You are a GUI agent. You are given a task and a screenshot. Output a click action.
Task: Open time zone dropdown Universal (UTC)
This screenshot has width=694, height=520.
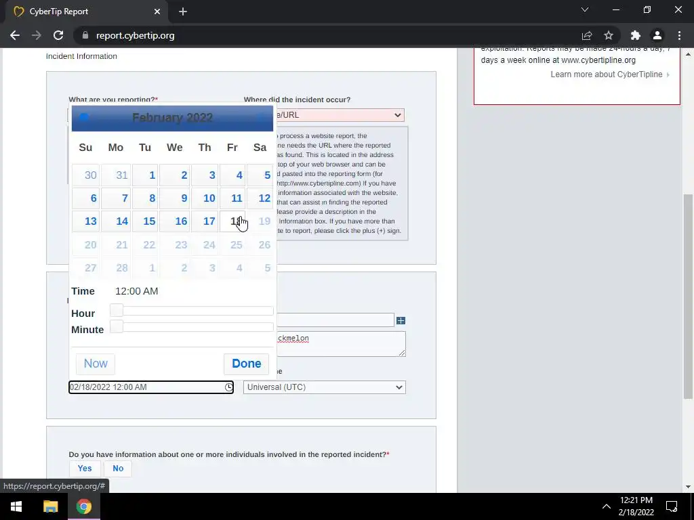coord(325,387)
